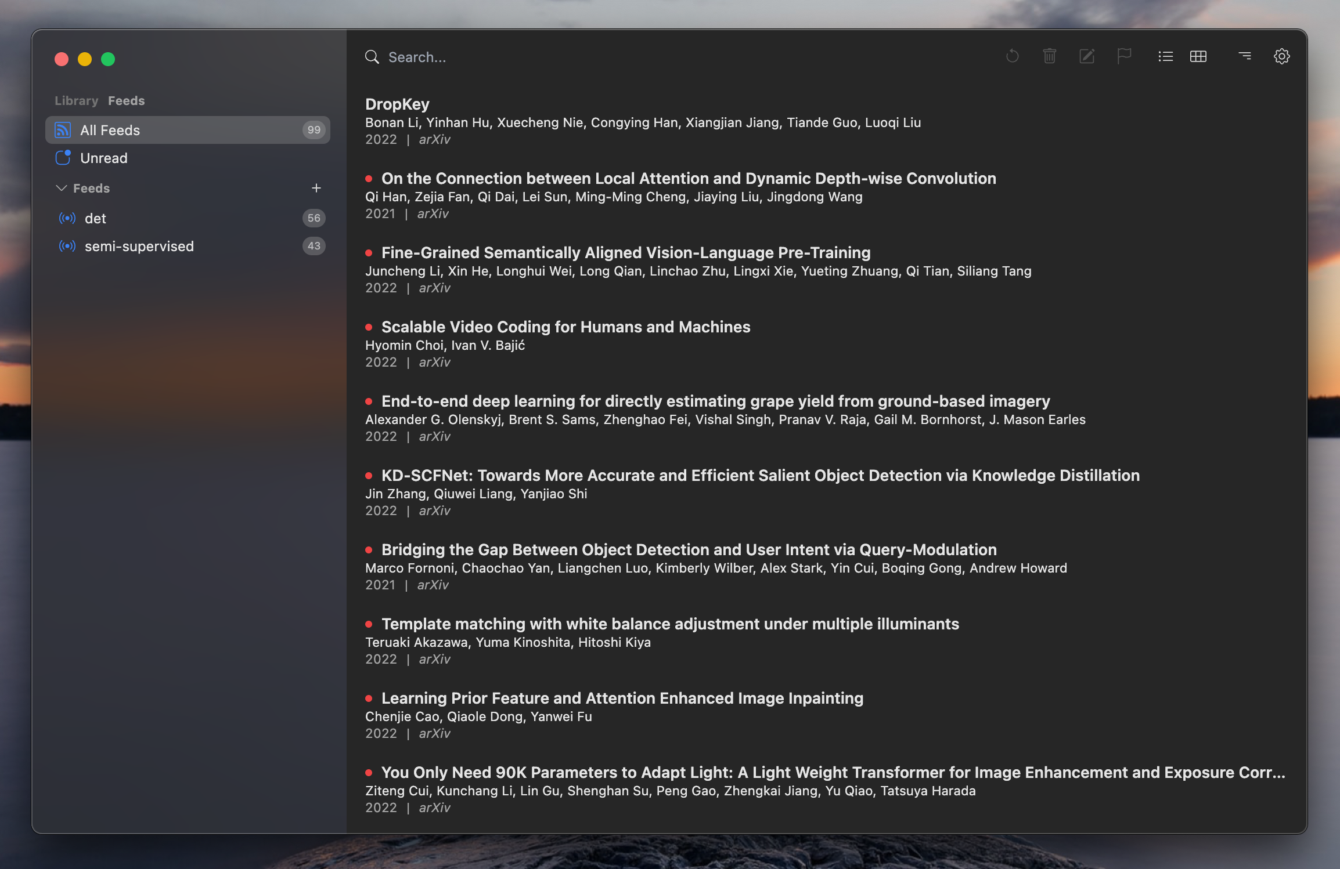Collapse the Feeds section chevron
This screenshot has height=869, width=1340.
point(61,188)
